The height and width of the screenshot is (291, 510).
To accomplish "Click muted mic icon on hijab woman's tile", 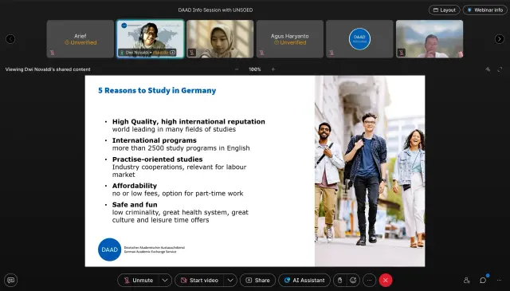I will pyautogui.click(x=192, y=53).
